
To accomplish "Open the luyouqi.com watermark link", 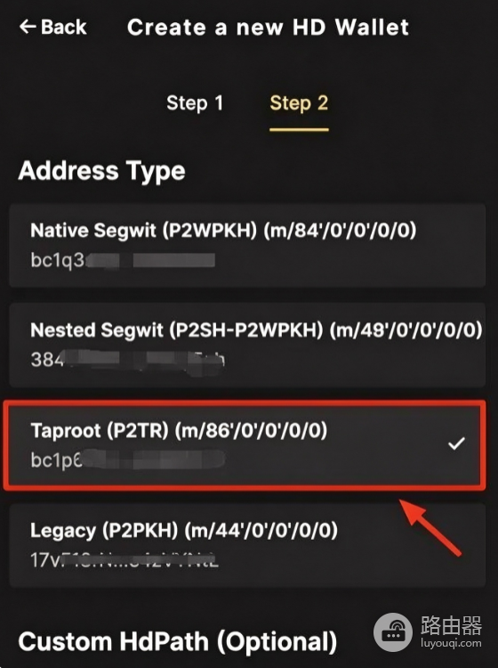I will 451,643.
